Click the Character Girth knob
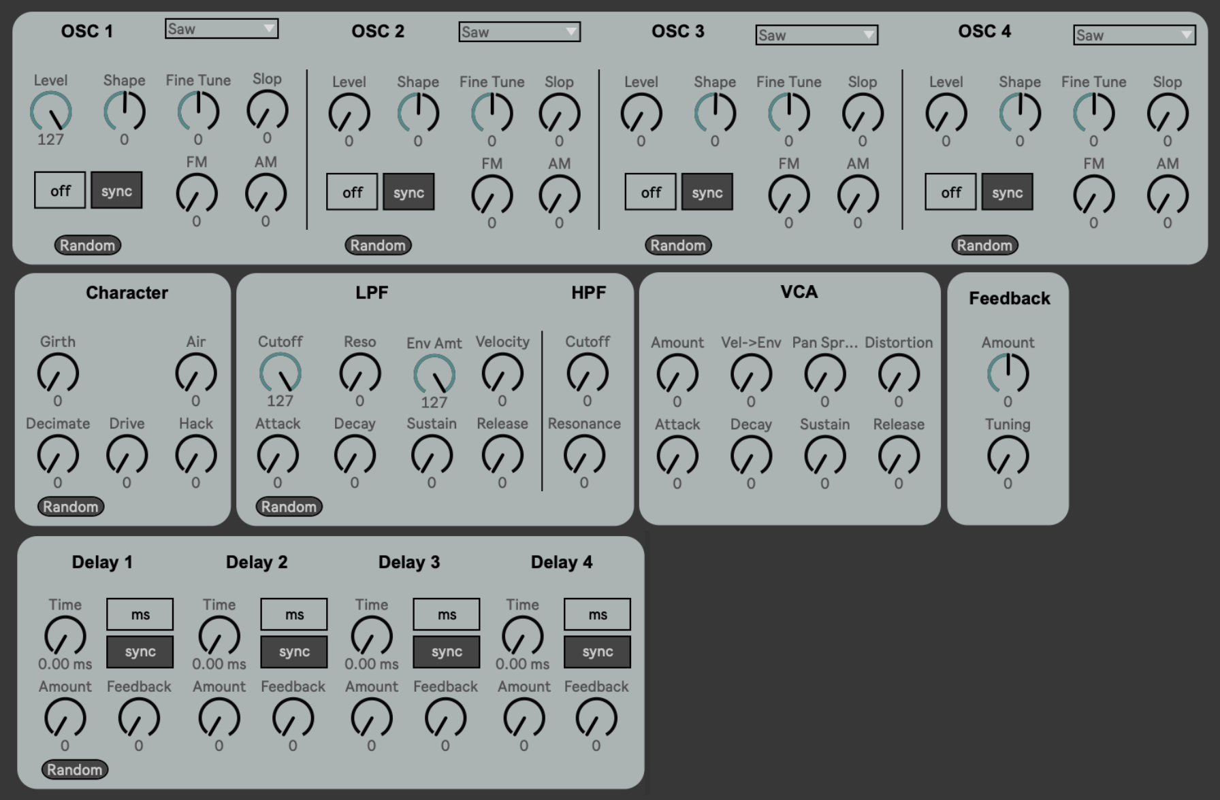The height and width of the screenshot is (800, 1220). pyautogui.click(x=58, y=373)
